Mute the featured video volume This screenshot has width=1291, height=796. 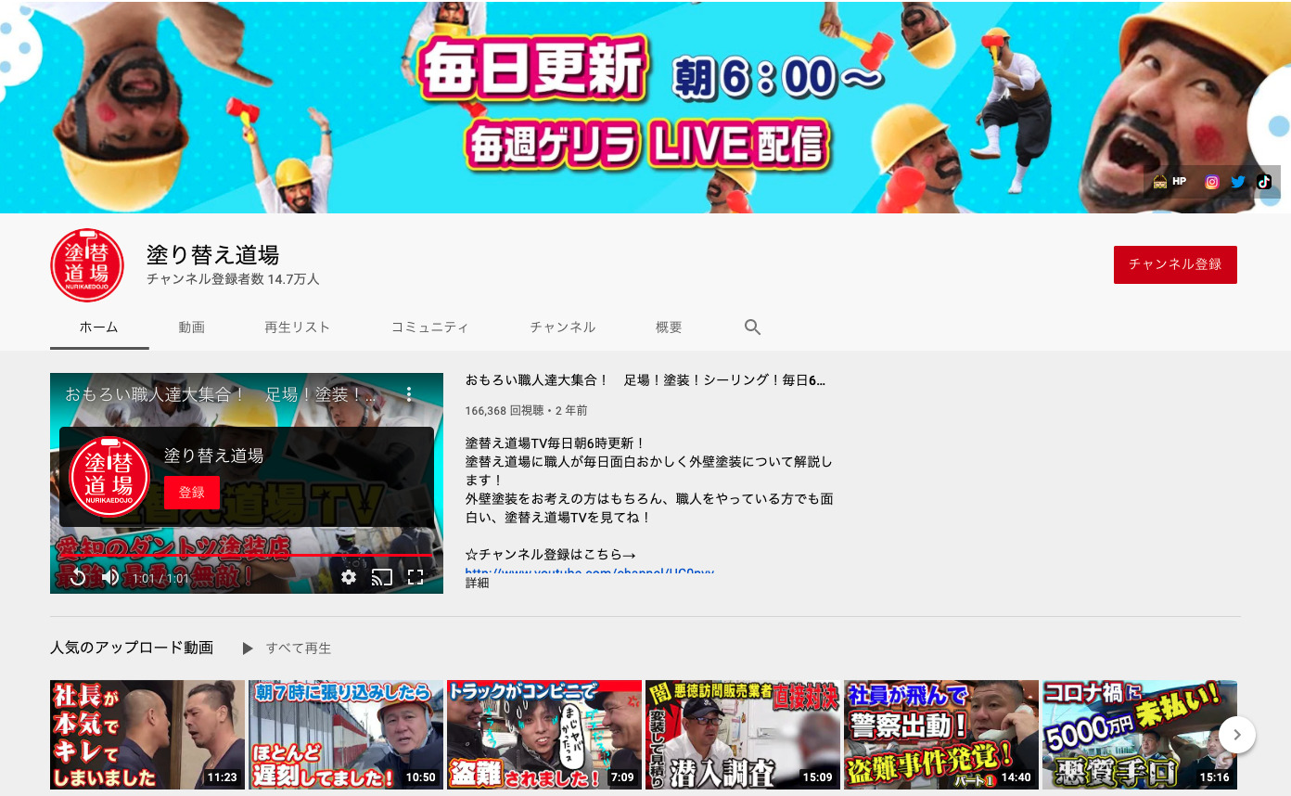110,577
